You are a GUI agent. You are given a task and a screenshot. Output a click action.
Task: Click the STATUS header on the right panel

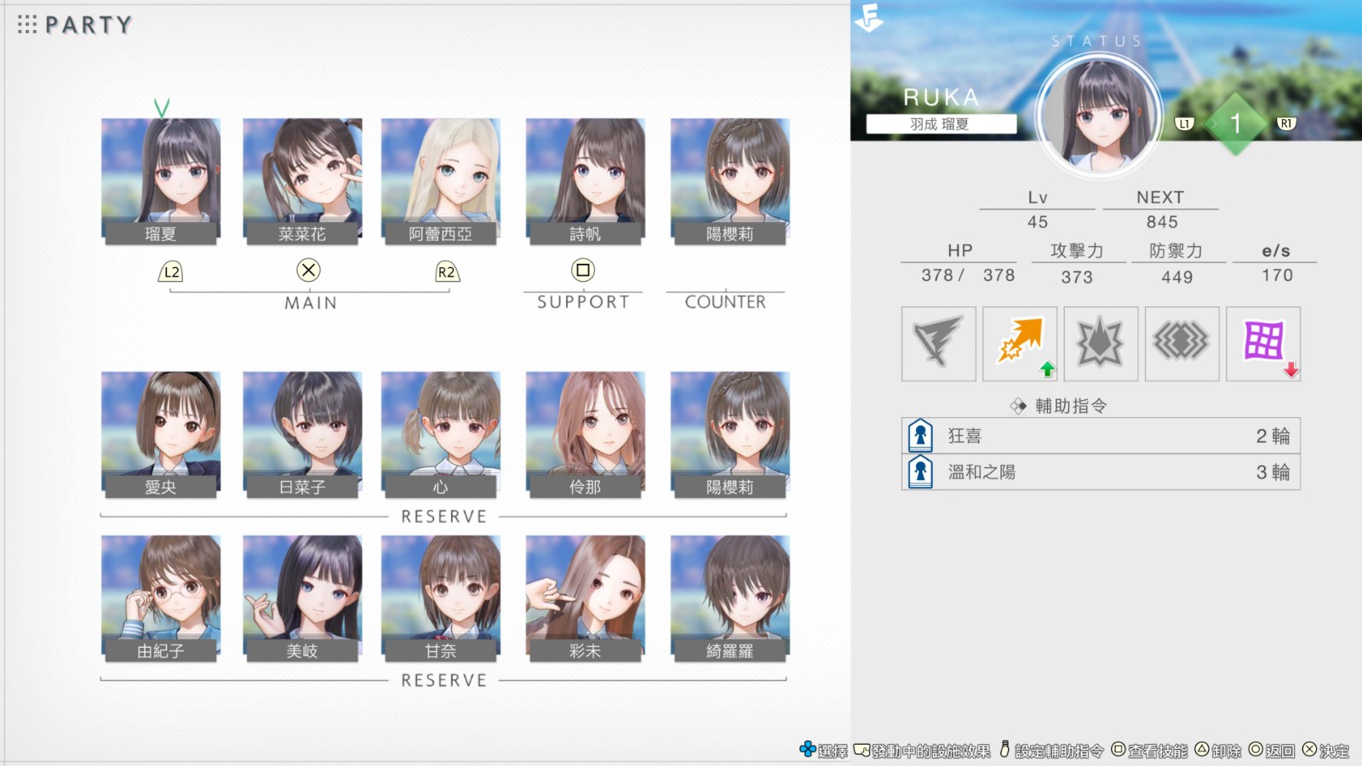[1098, 38]
